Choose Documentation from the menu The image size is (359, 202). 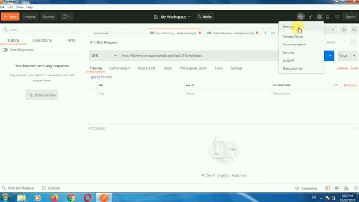coord(301,44)
